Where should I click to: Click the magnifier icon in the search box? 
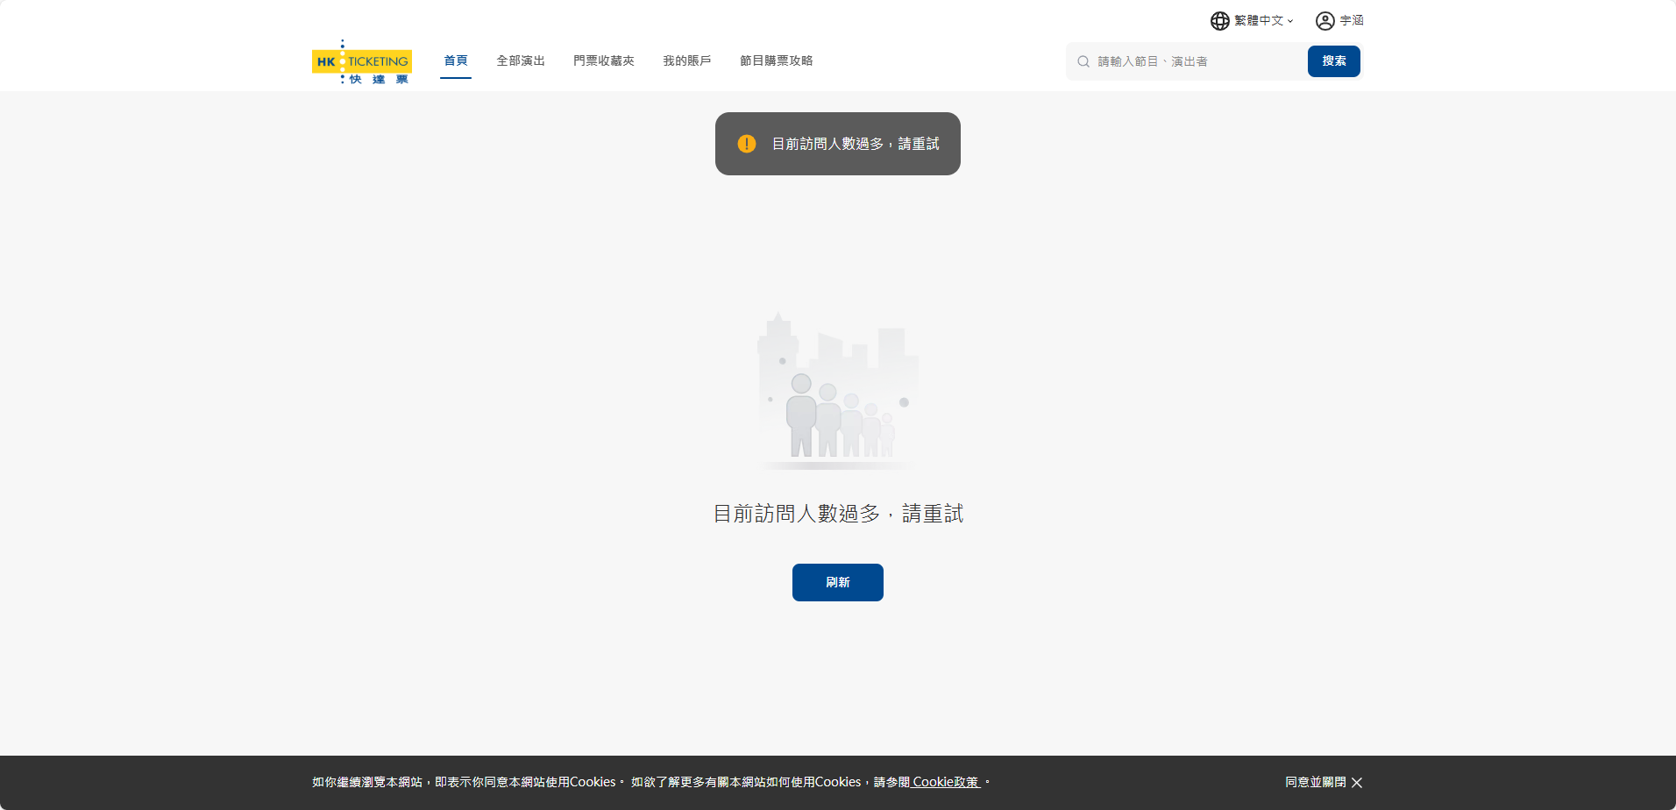(1083, 61)
